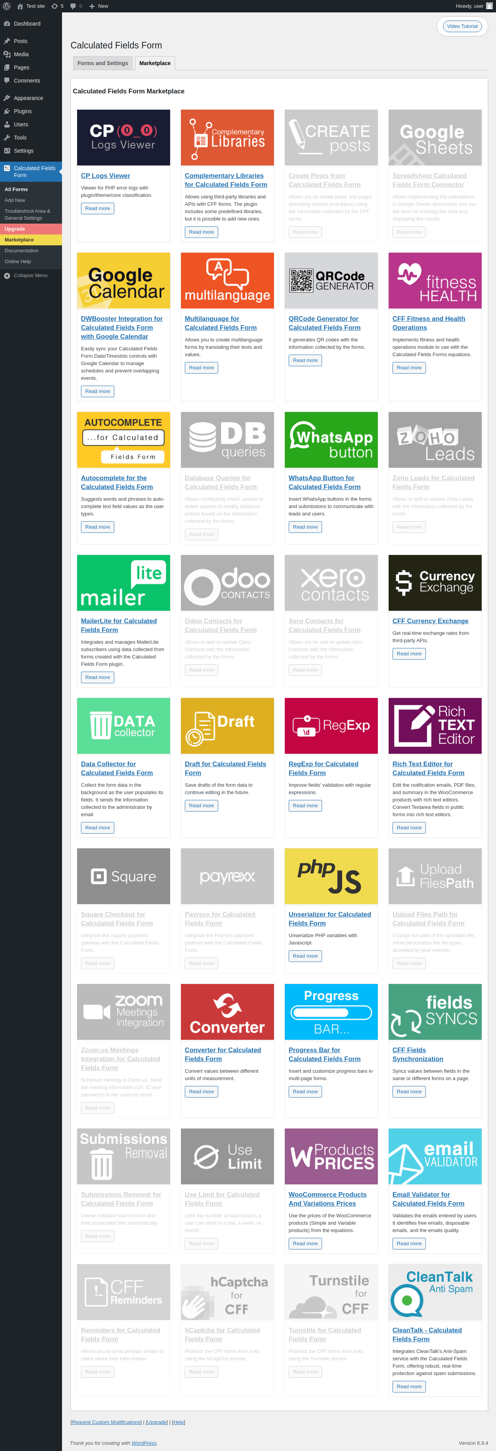Click the WhatsApp button thumbnail image
496x1451 pixels.
331,440
